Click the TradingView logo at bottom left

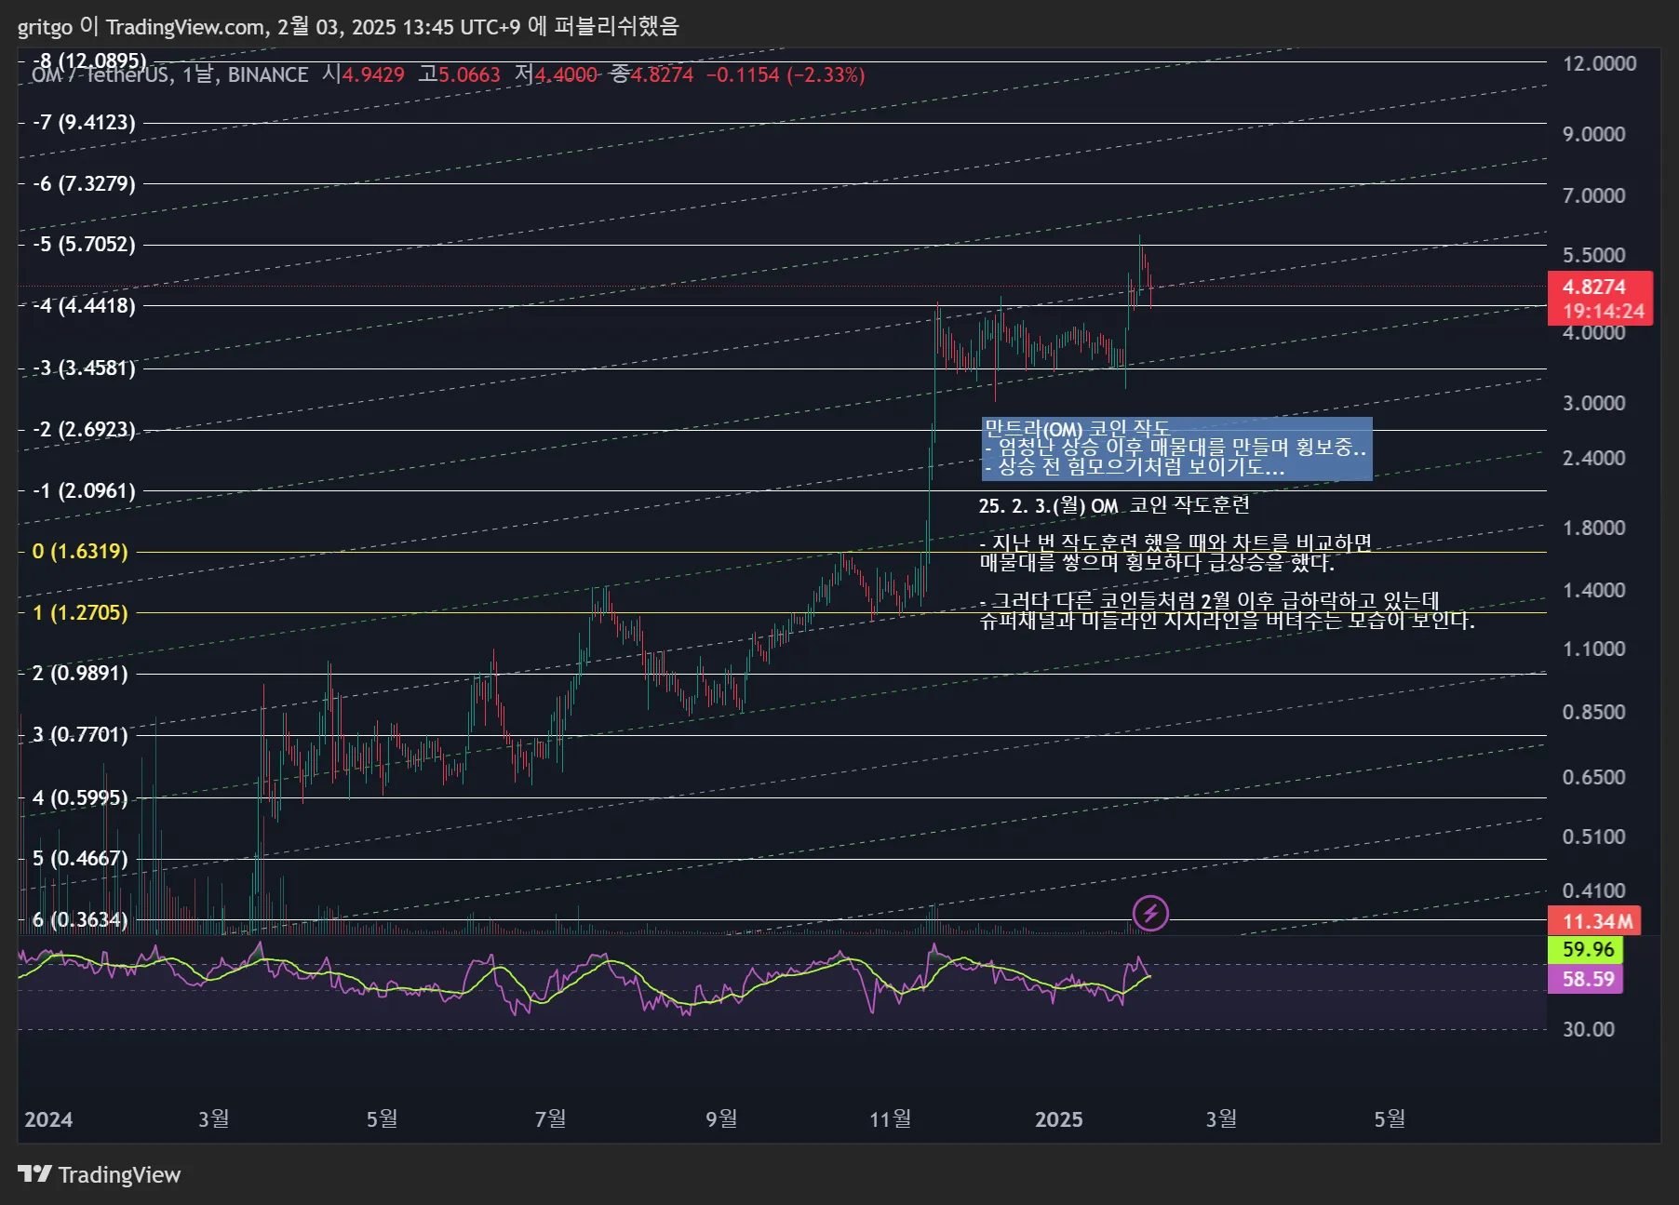pos(99,1174)
